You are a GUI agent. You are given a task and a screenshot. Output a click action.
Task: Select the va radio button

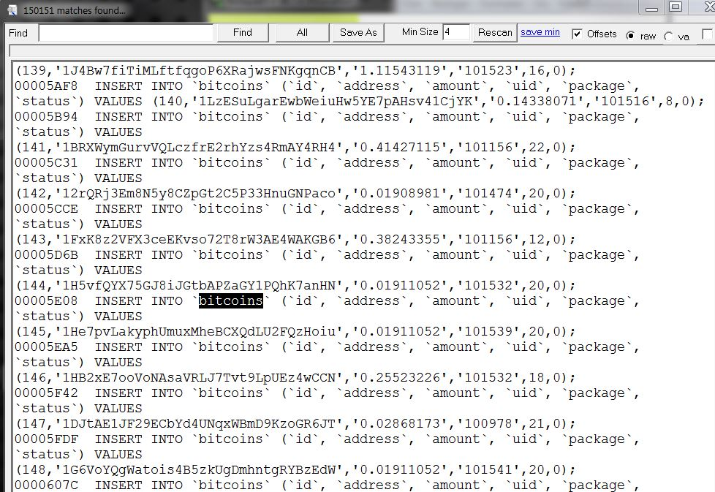coord(668,36)
